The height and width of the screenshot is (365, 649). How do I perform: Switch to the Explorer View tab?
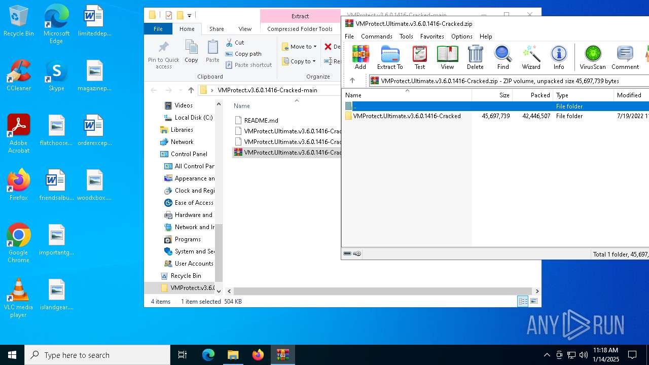245,29
